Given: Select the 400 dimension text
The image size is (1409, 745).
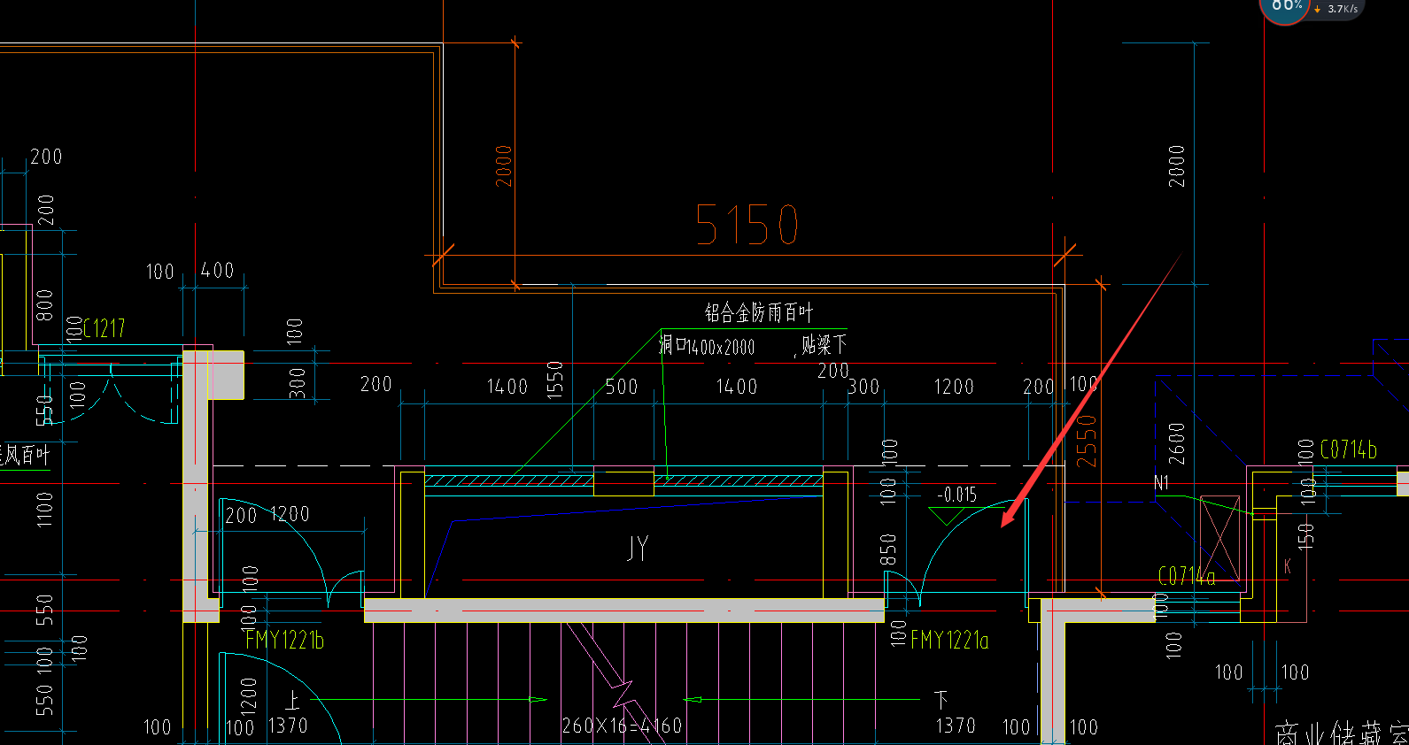Looking at the screenshot, I should click(217, 271).
